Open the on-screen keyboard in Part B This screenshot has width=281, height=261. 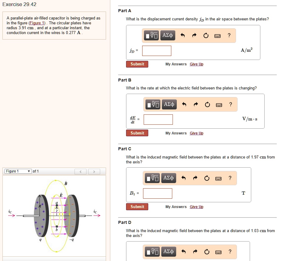pyautogui.click(x=219, y=104)
